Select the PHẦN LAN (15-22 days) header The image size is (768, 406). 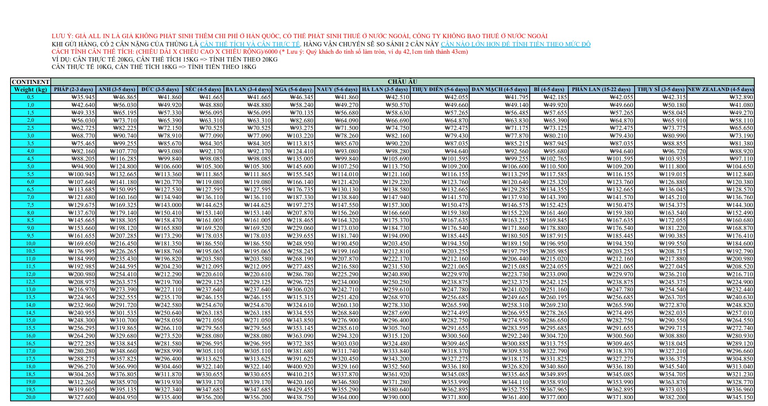tap(601, 90)
